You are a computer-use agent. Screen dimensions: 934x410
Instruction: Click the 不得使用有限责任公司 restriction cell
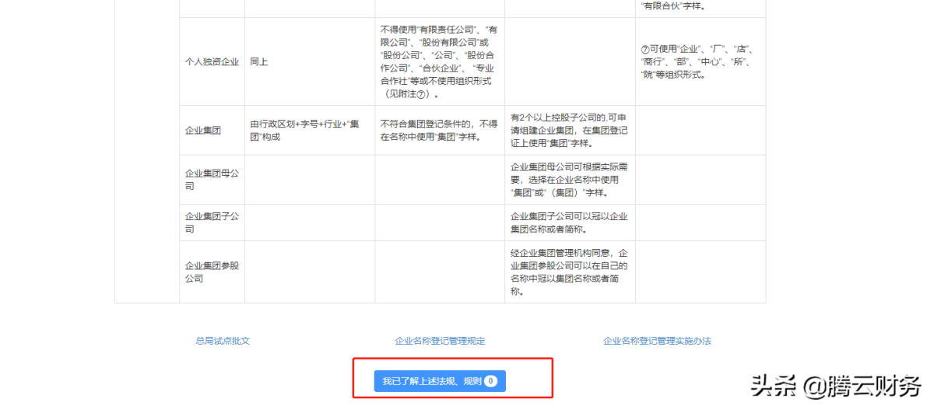pos(438,61)
